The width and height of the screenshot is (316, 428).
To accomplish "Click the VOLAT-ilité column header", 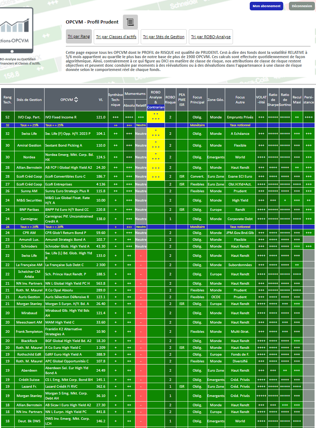I will 261,100.
